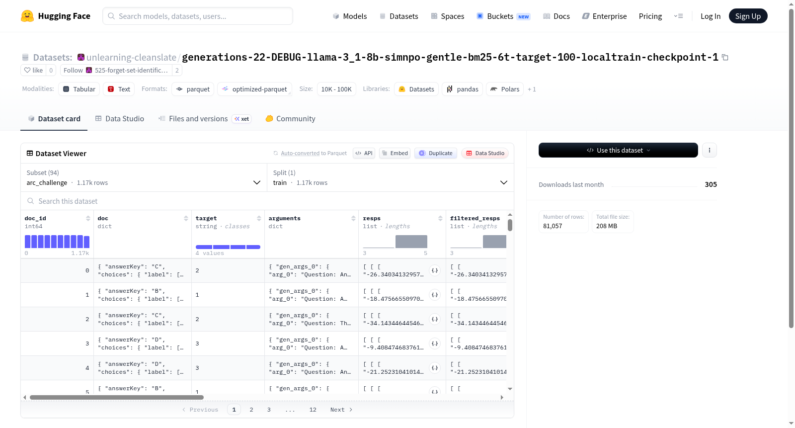
Task: Open the Text modality tag
Action: click(119, 89)
